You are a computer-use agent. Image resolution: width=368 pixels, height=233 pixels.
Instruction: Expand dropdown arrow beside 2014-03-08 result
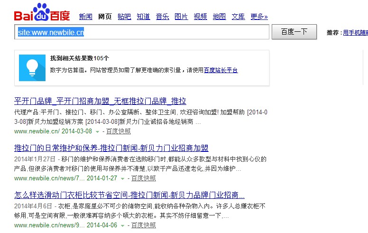click(x=97, y=132)
